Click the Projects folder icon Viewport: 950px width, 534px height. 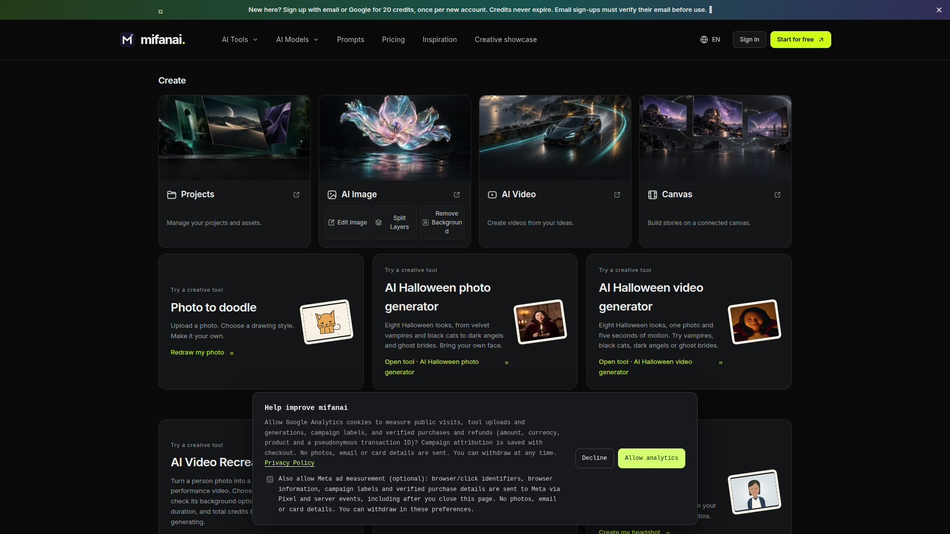click(x=172, y=195)
